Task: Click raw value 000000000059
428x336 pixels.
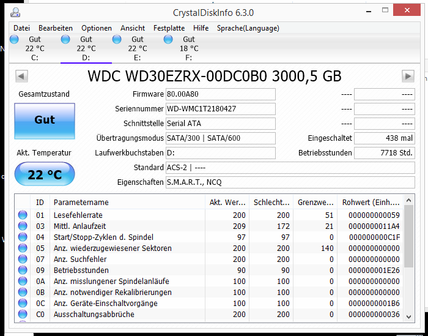Action: tap(374, 215)
